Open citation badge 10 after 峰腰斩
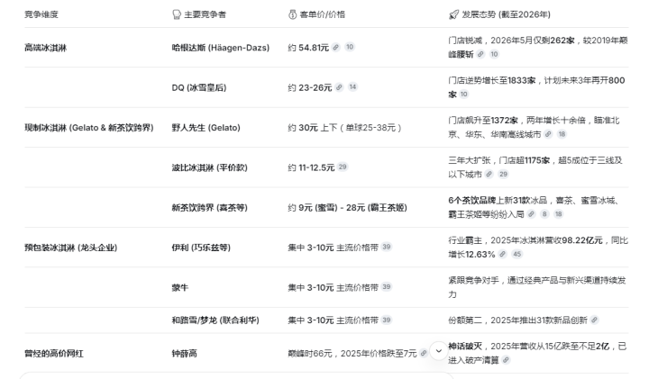The height and width of the screenshot is (379, 649). (494, 54)
